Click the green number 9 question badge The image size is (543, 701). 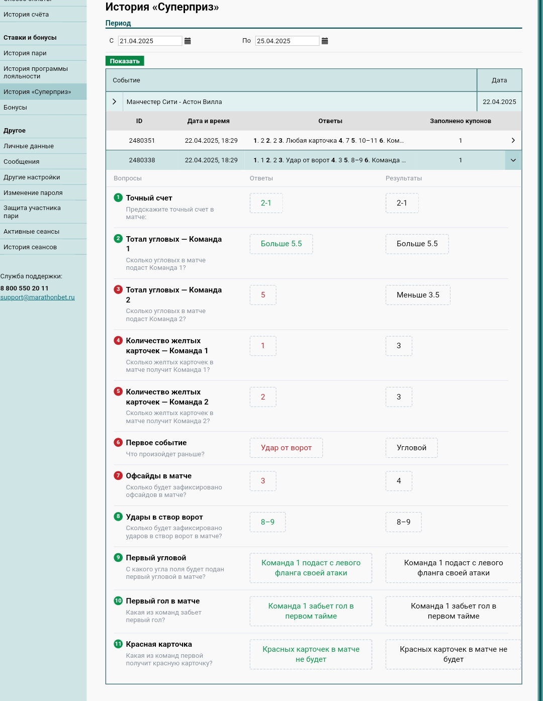pyautogui.click(x=118, y=557)
